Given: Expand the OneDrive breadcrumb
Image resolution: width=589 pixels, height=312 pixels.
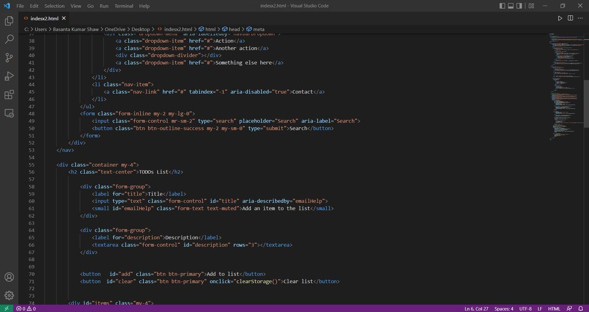Looking at the screenshot, I should (x=115, y=29).
